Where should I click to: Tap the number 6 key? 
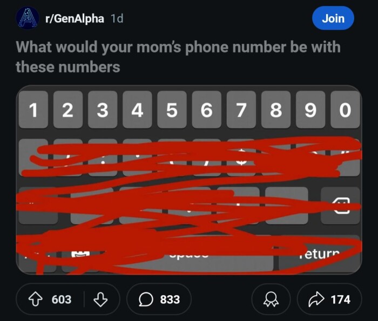tap(207, 110)
